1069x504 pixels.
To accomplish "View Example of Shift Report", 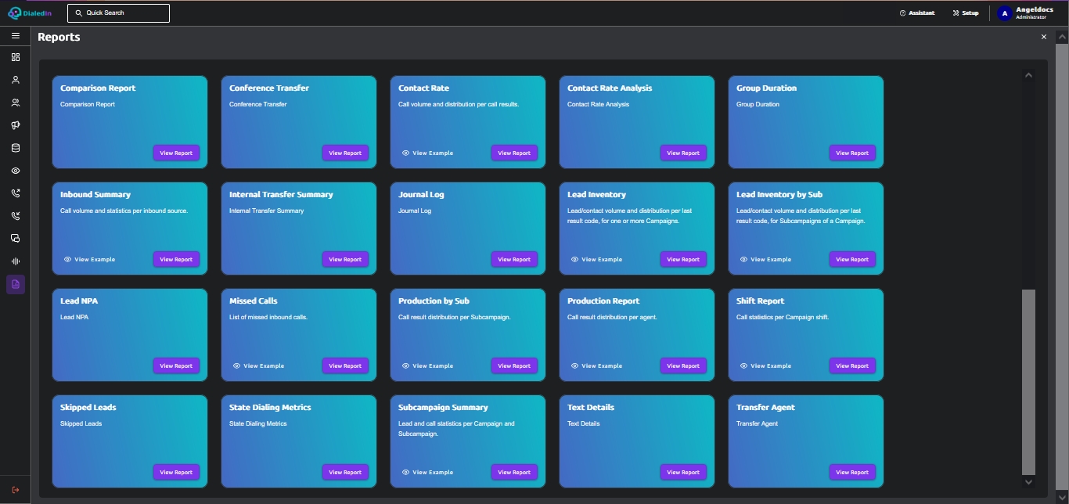I will [765, 366].
